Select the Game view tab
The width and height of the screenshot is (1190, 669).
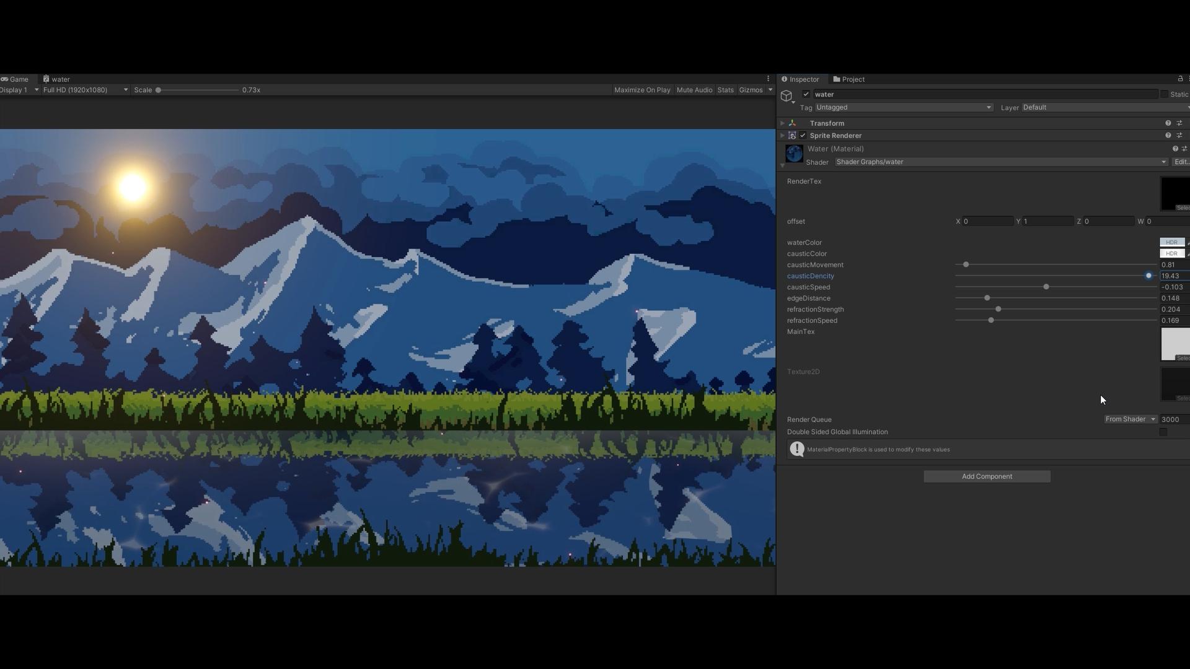pyautogui.click(x=15, y=79)
